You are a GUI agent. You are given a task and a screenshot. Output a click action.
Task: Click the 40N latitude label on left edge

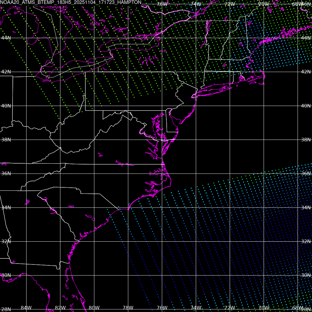[6, 106]
